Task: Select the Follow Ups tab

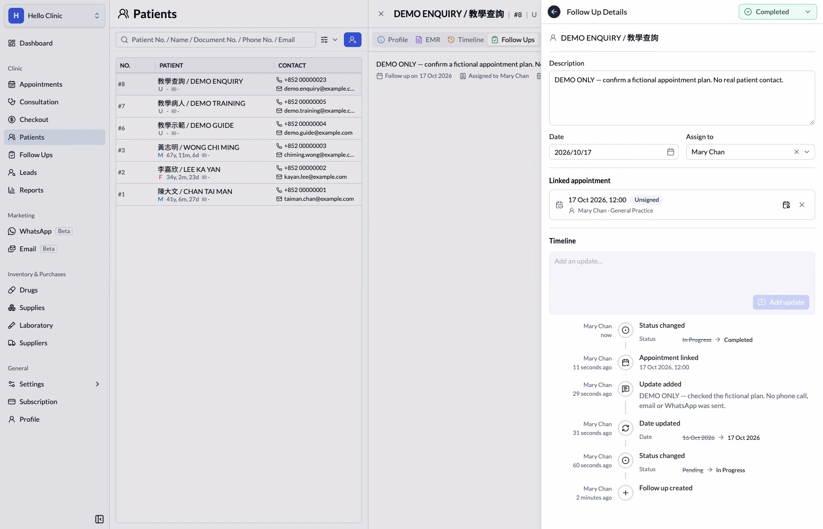Action: (513, 40)
